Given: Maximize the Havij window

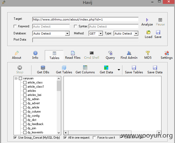Looking at the screenshot, I should [159, 2].
